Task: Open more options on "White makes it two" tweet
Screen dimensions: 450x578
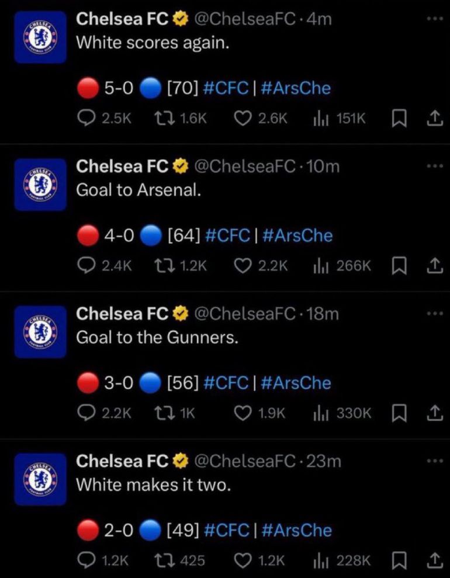Action: tap(431, 461)
